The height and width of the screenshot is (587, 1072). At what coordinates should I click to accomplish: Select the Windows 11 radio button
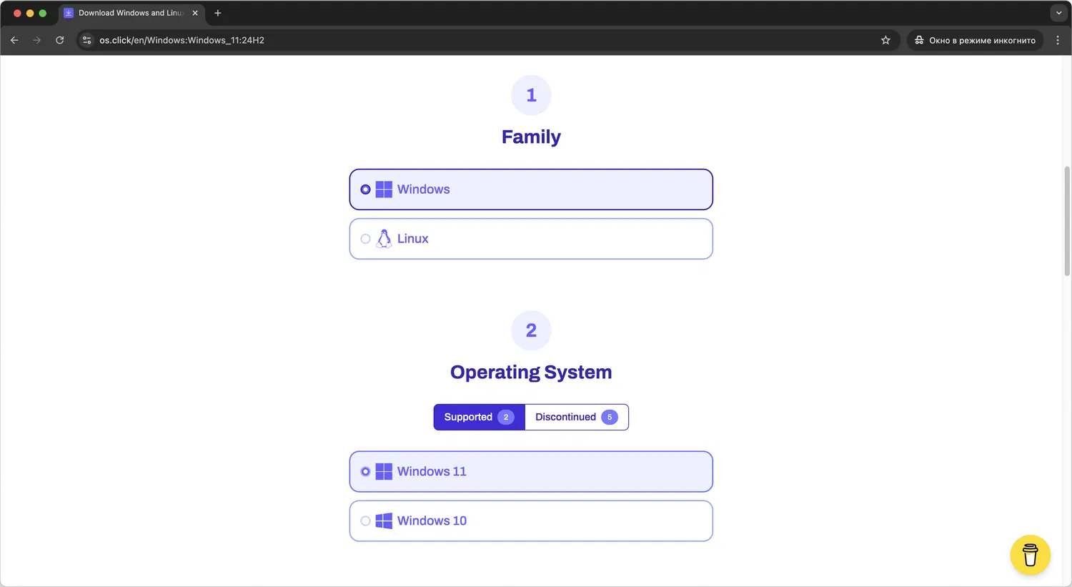coord(365,472)
